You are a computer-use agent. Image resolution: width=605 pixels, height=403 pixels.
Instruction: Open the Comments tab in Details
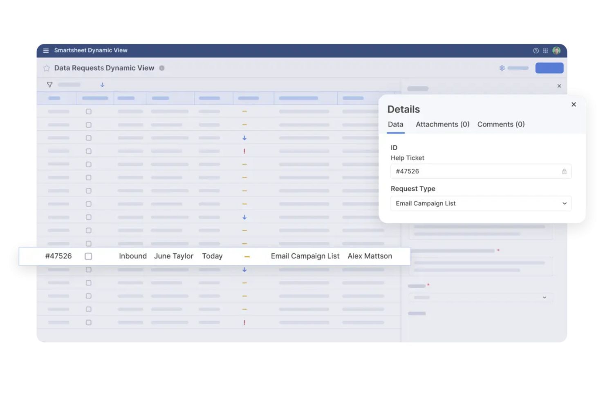(501, 124)
